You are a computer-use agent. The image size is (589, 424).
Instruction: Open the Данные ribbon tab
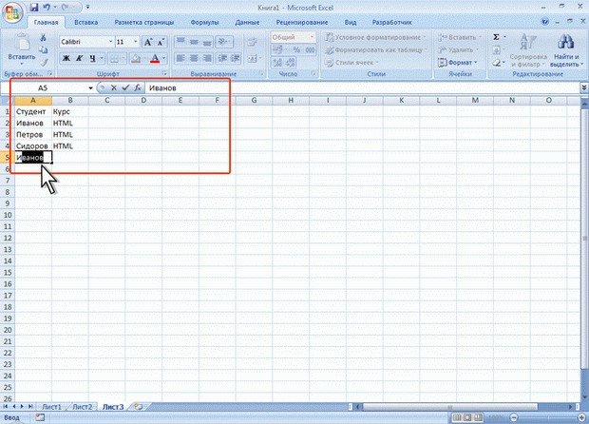[x=247, y=22]
